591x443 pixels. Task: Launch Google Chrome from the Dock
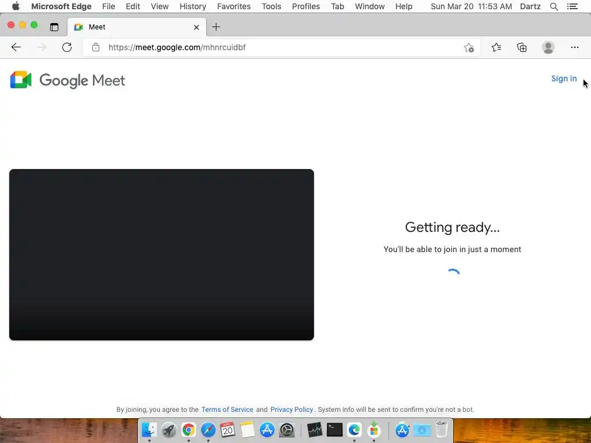point(189,429)
